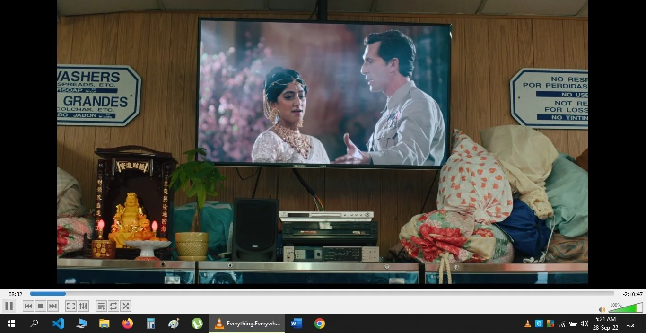The width and height of the screenshot is (646, 333).
Task: Open Calculator from taskbar
Action: pos(151,324)
